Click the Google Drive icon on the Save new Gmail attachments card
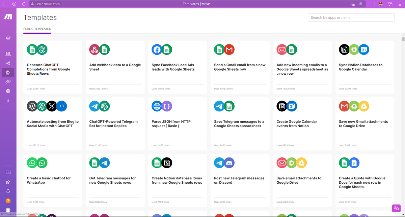Viewport: 405px width, 217px height. 364,106
